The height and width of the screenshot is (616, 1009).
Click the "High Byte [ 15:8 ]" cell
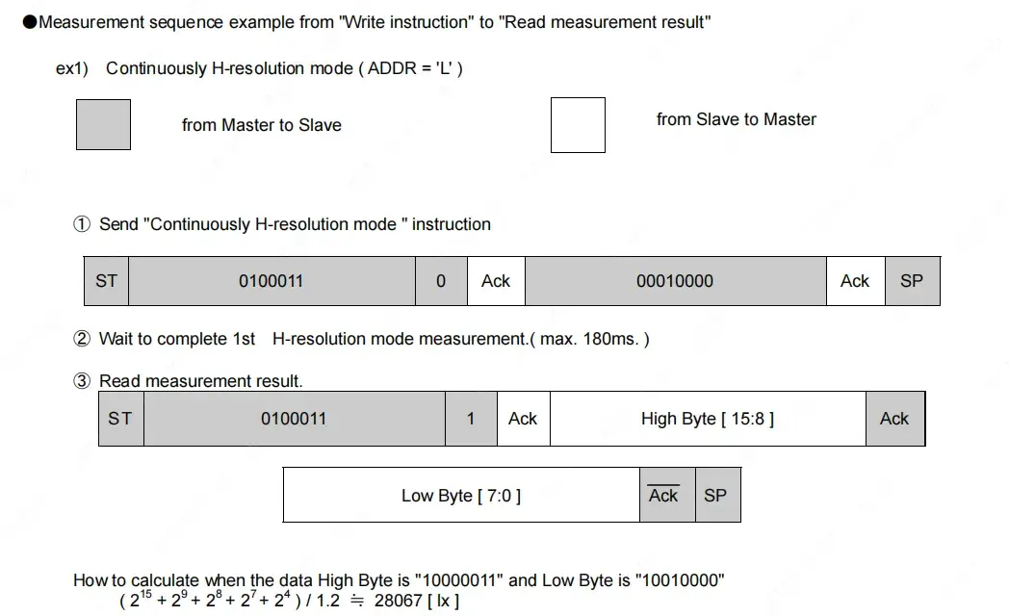click(x=707, y=419)
